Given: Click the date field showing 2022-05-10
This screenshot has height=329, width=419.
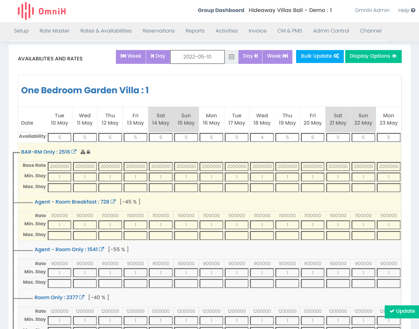Looking at the screenshot, I should pyautogui.click(x=197, y=57).
